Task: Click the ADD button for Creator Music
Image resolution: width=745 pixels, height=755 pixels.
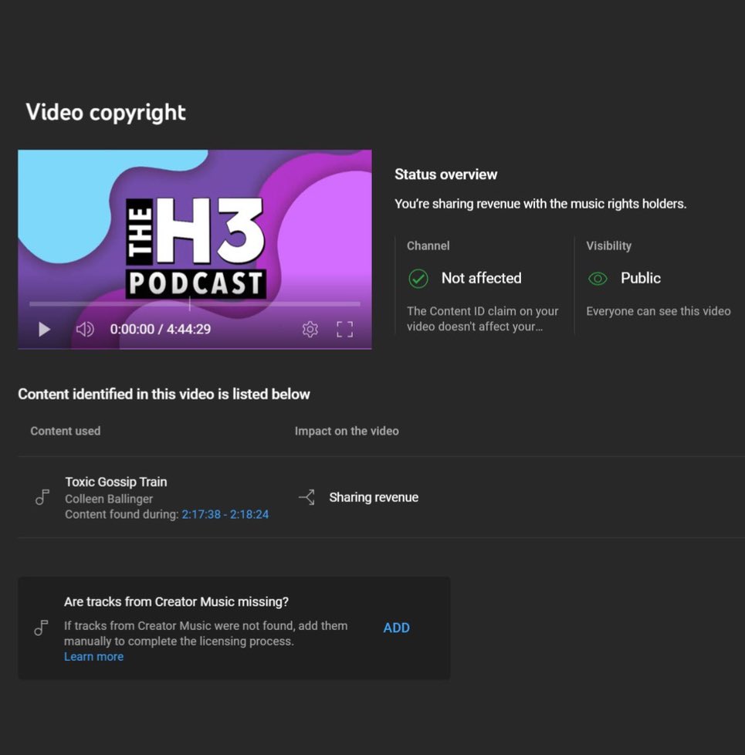Action: [396, 628]
